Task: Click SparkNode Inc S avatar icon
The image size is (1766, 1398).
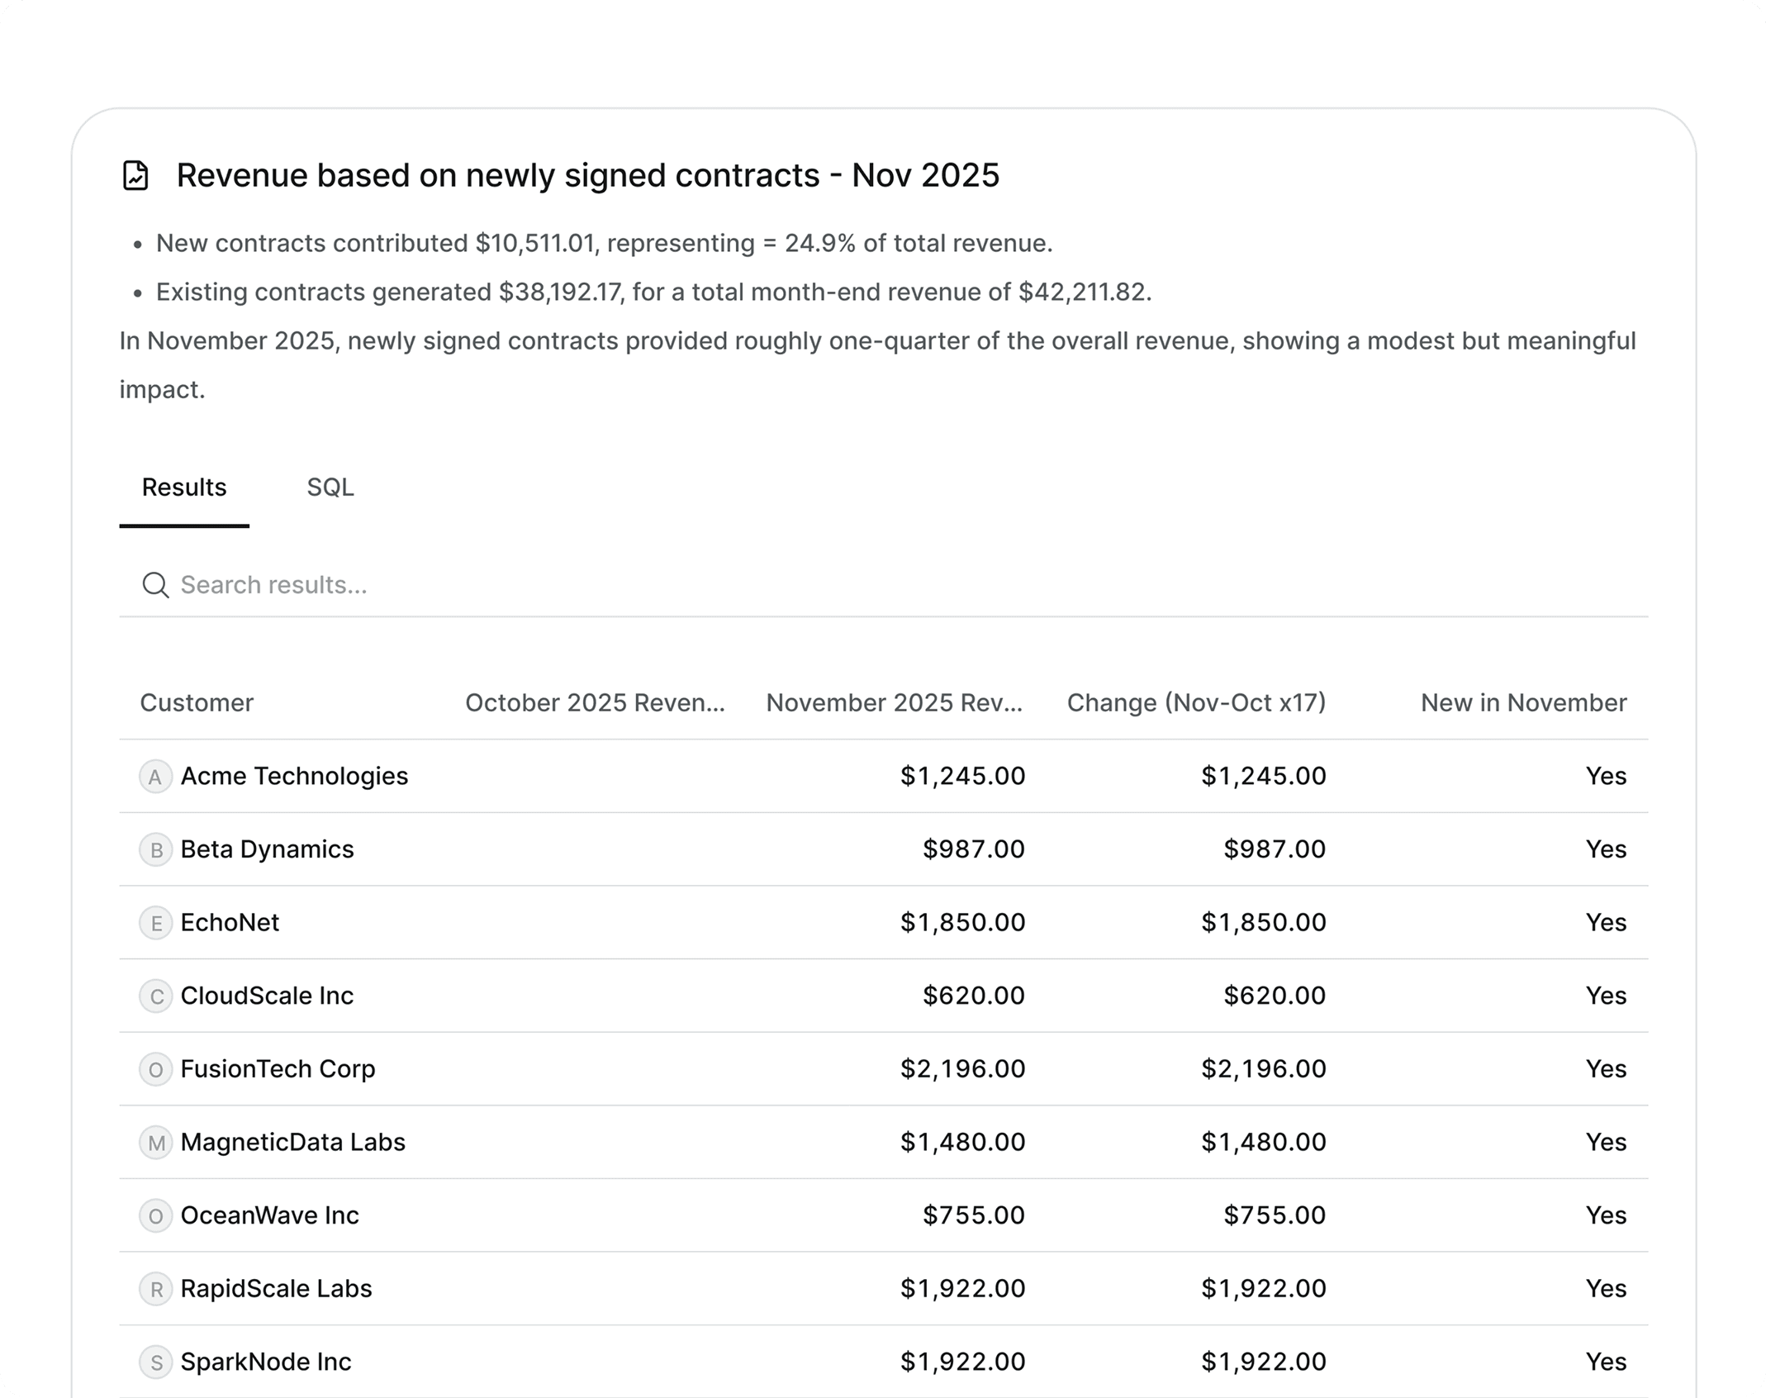Action: click(155, 1362)
